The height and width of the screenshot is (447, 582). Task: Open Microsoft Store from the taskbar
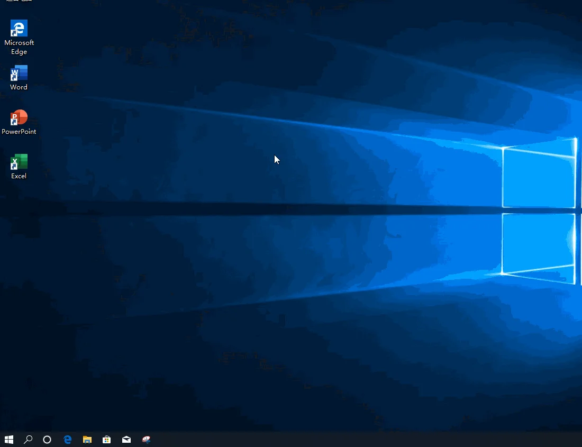[107, 439]
